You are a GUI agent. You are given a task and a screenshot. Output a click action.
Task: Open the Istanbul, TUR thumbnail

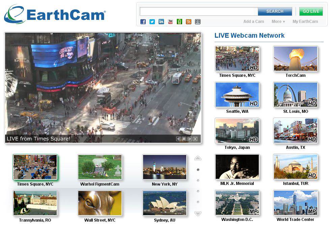296,167
